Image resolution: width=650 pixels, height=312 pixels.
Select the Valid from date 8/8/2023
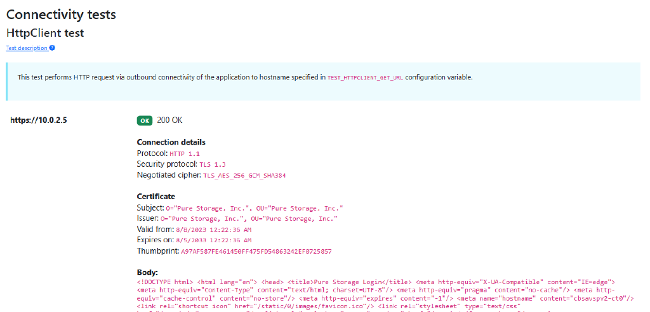pyautogui.click(x=213, y=230)
